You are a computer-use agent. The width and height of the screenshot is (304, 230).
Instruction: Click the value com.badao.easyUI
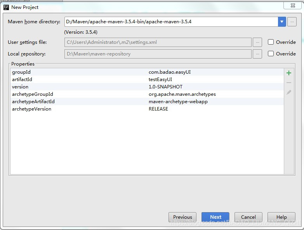click(x=170, y=72)
